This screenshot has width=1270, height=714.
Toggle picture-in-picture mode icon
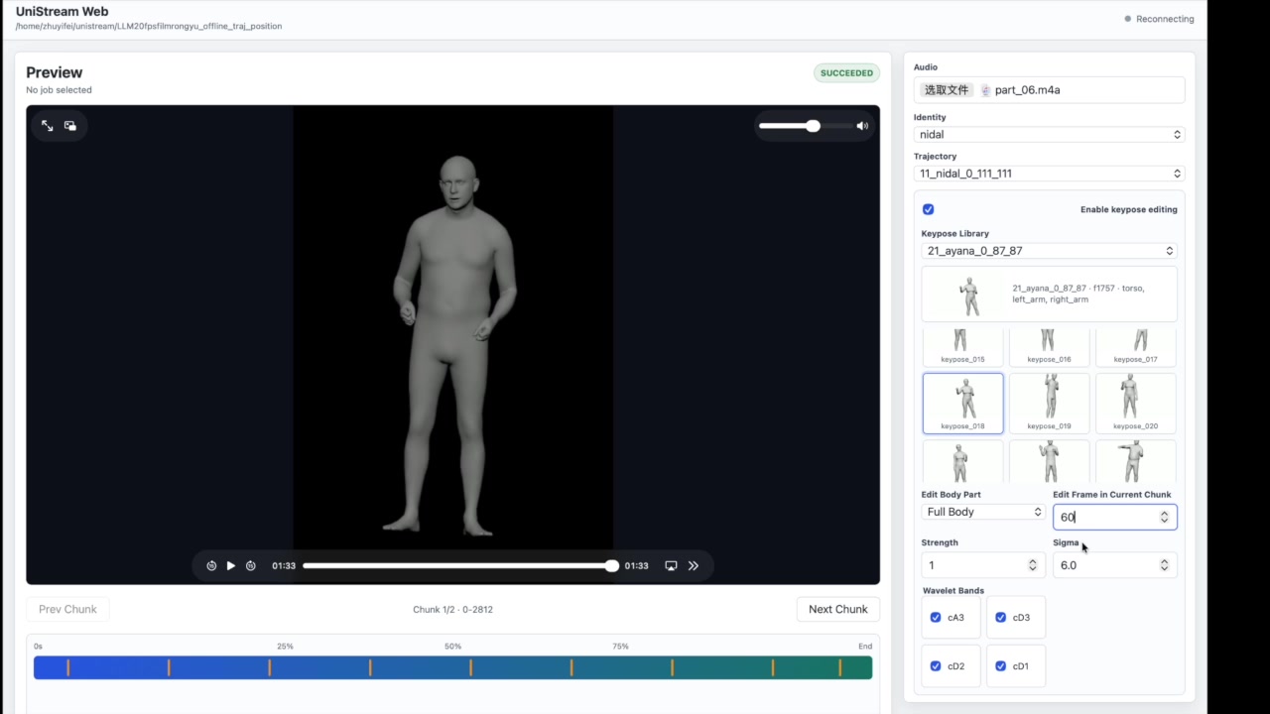point(70,126)
